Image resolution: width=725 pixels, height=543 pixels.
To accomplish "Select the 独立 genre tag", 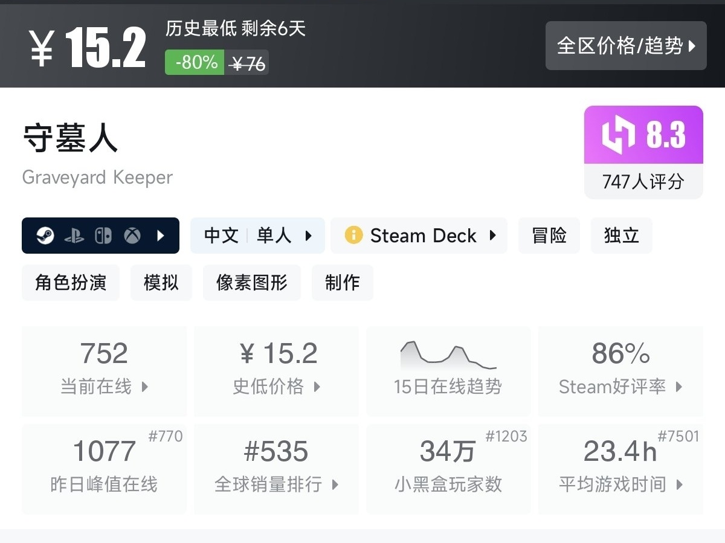I will [x=621, y=236].
